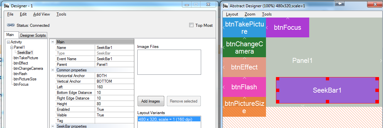Select the 480 x 320 layout variant
This screenshot has height=128, width=383.
pos(169,119)
